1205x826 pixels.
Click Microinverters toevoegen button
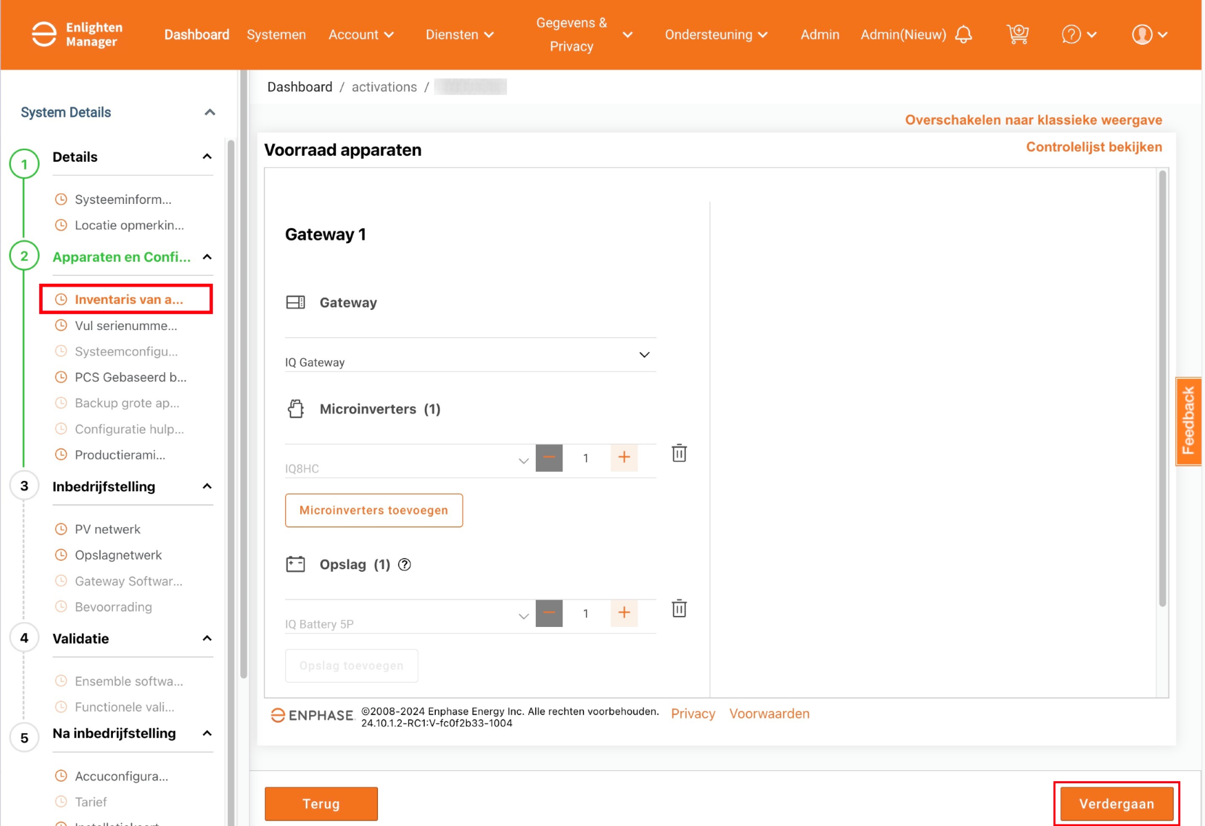[x=374, y=510]
